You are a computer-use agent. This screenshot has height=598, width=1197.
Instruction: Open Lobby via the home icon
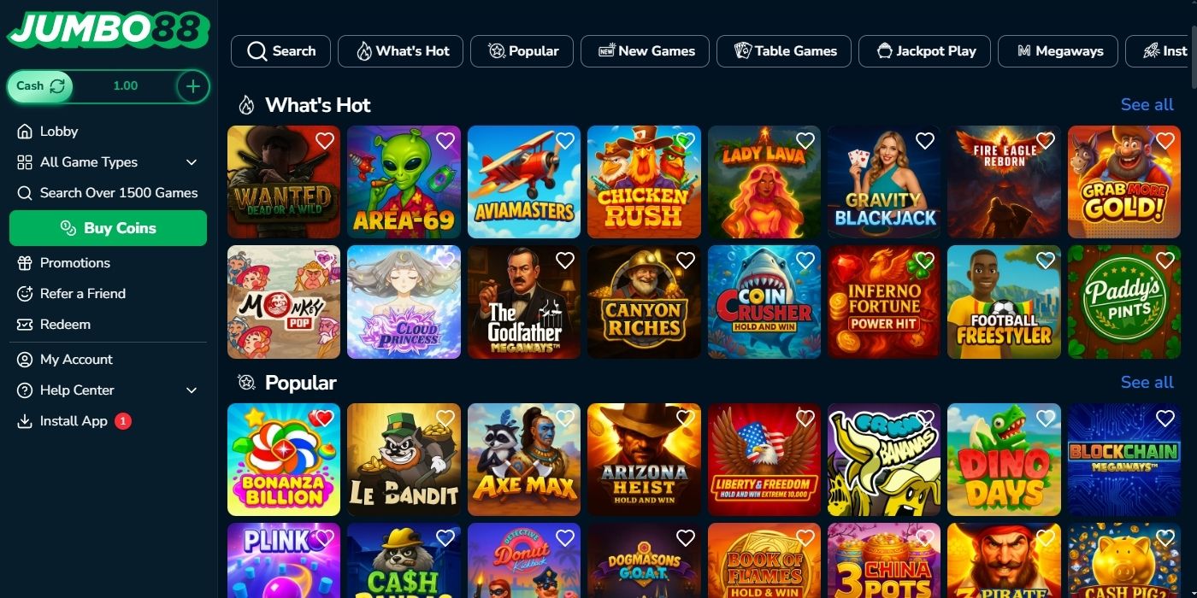coord(24,132)
